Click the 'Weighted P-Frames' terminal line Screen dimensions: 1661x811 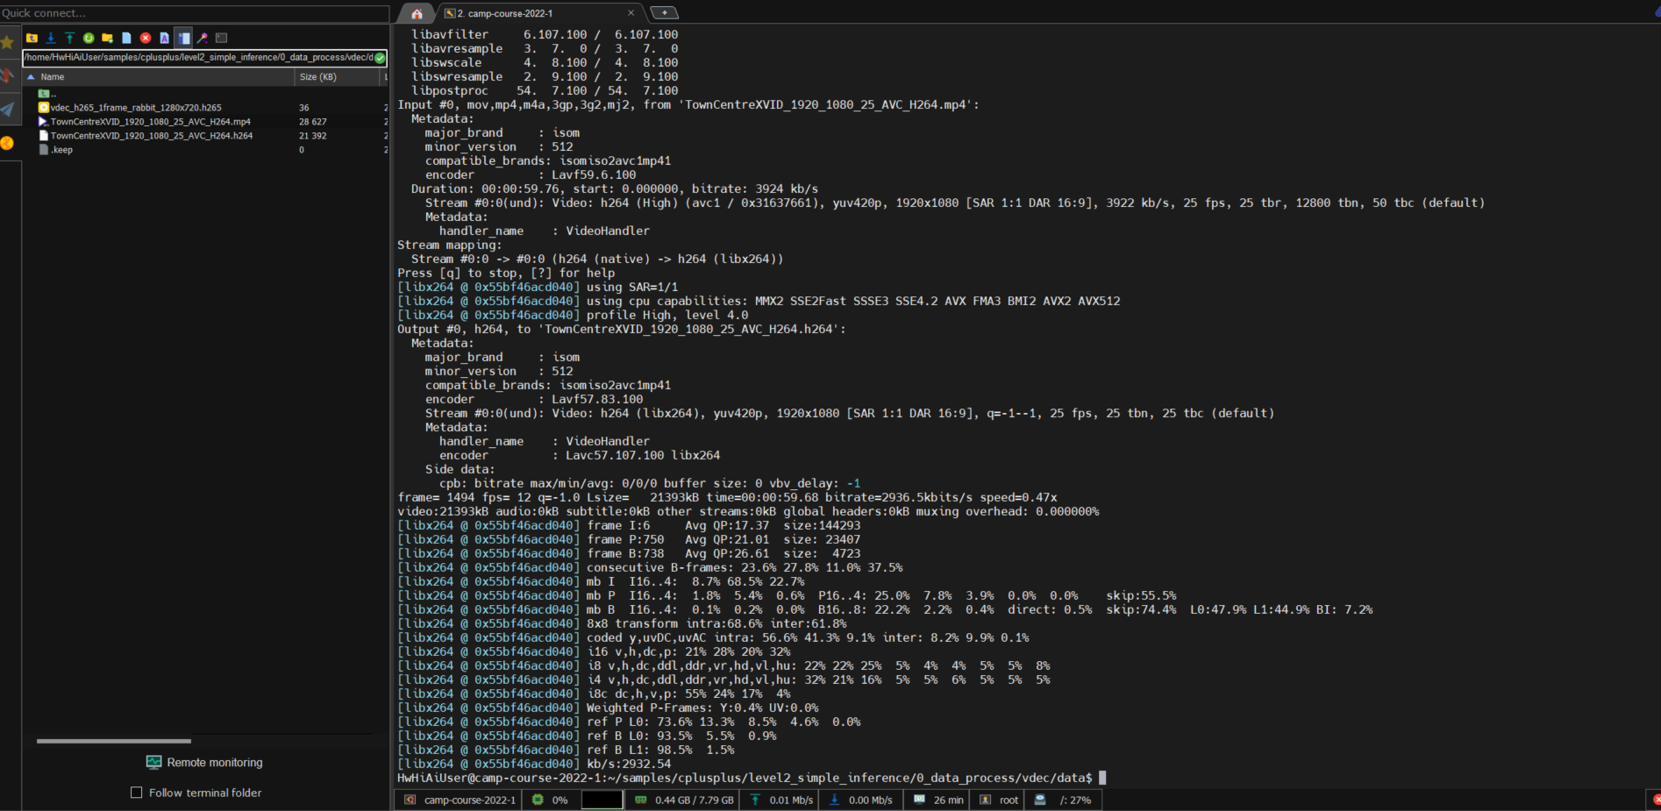coord(608,708)
